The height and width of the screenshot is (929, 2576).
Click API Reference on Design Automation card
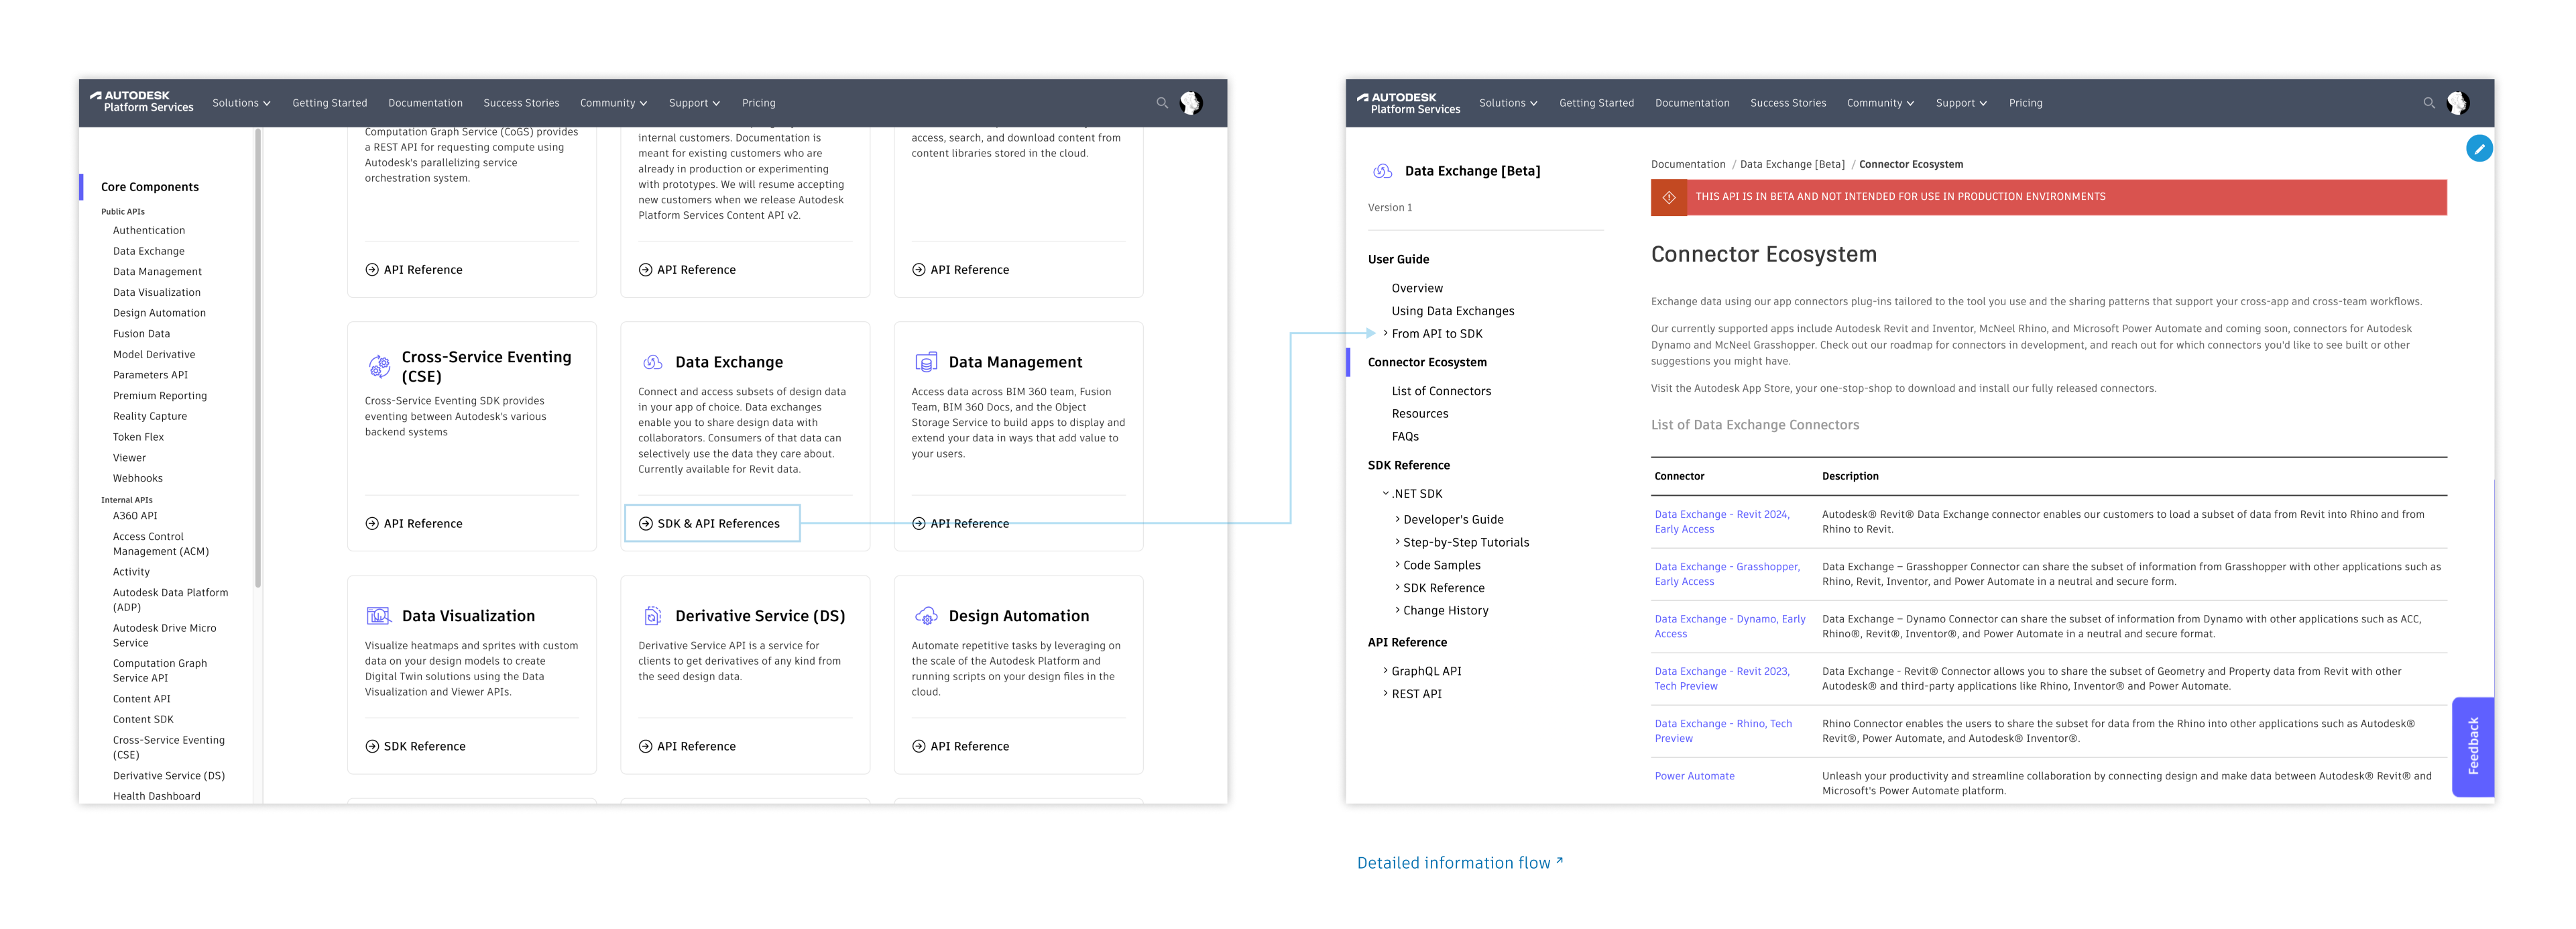point(961,746)
